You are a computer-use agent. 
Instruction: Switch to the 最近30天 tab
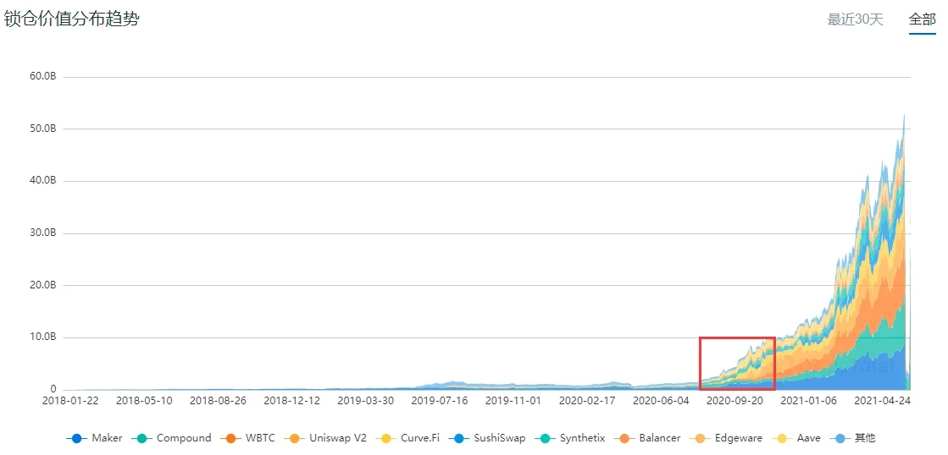pyautogui.click(x=855, y=19)
